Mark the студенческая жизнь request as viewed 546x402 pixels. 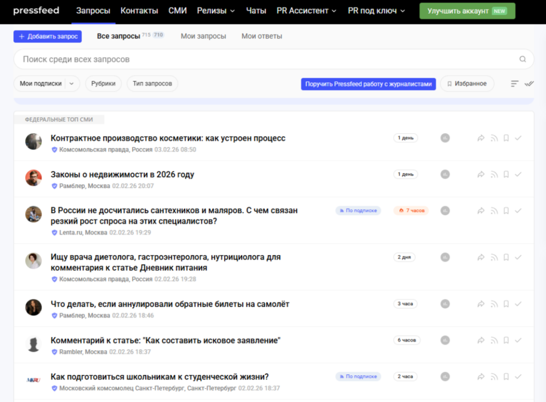(518, 376)
